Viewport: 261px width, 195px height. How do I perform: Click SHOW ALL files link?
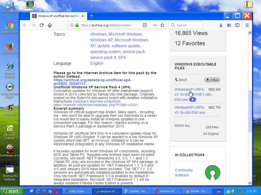(x=182, y=126)
